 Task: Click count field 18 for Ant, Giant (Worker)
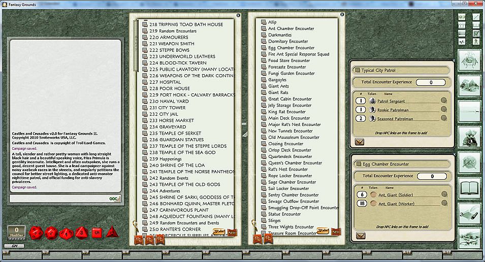pos(362,203)
